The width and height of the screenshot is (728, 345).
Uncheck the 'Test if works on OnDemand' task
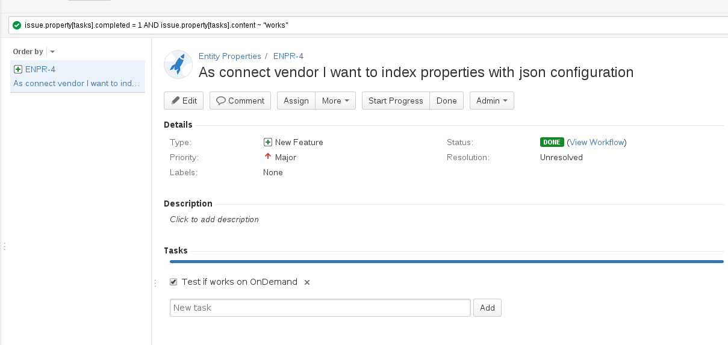(173, 282)
